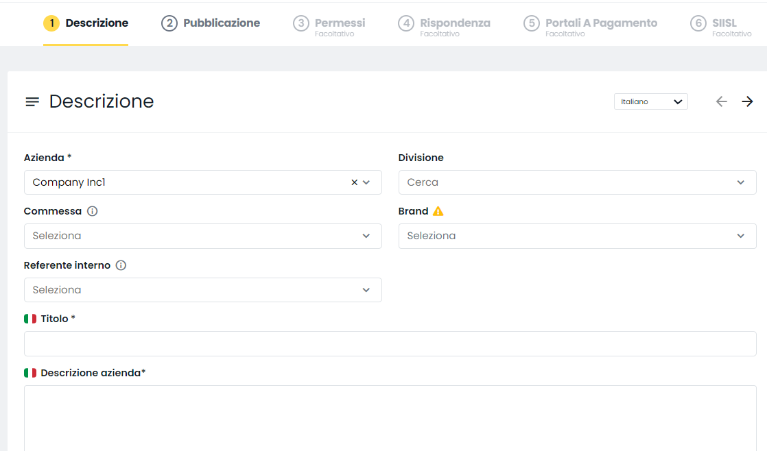Open the Brand Seleziona dropdown
Screen dimensions: 767x451
point(577,236)
